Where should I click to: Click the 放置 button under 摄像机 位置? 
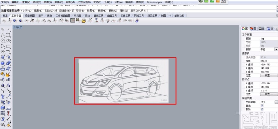pyautogui.click(x=269, y=75)
